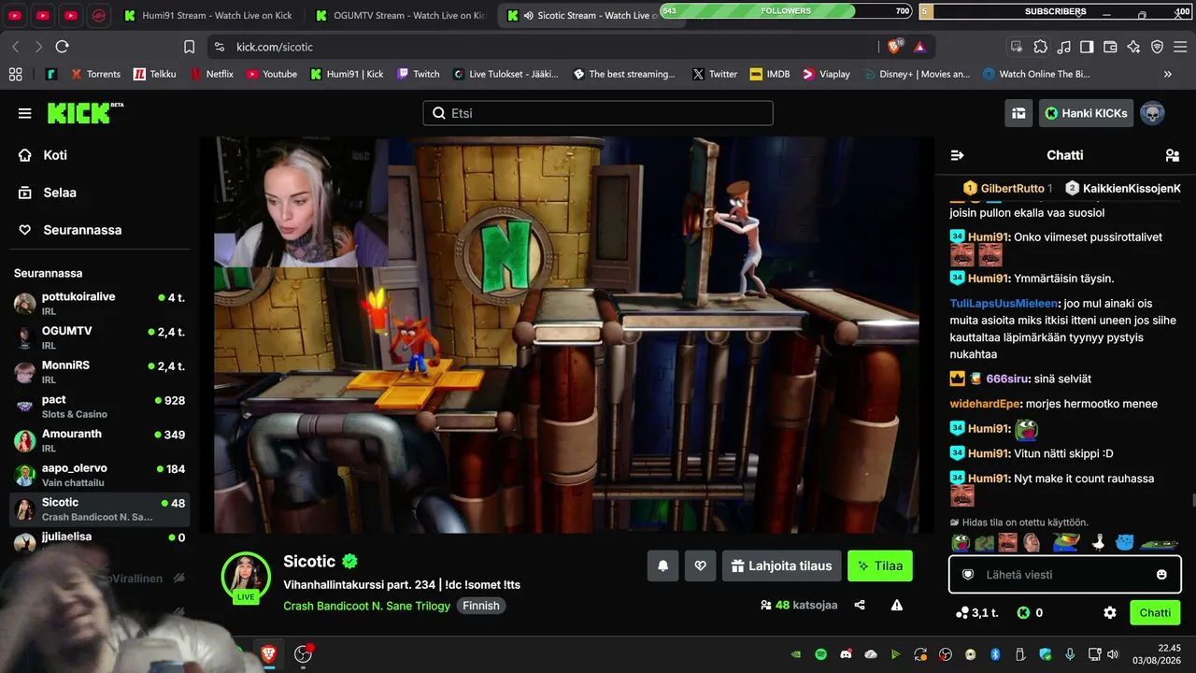Share the Sicotic stream
Screen dimensions: 1196x673
pyautogui.click(x=860, y=605)
